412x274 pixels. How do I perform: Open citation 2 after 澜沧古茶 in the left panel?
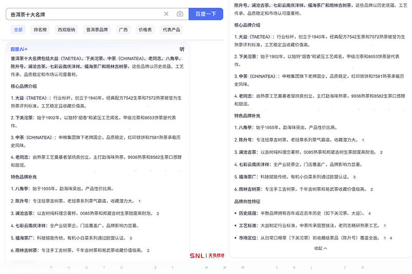(x=158, y=213)
